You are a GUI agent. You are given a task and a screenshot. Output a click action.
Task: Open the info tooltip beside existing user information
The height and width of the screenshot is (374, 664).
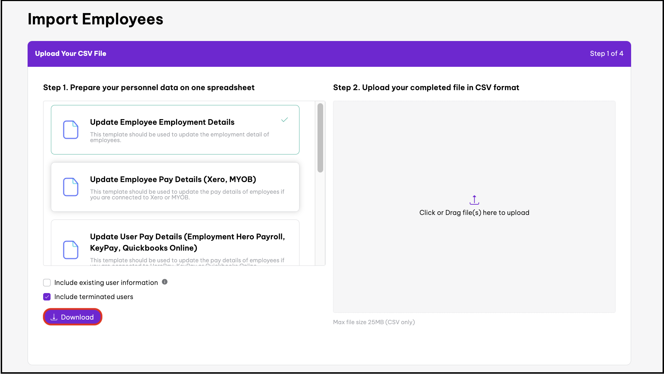165,282
